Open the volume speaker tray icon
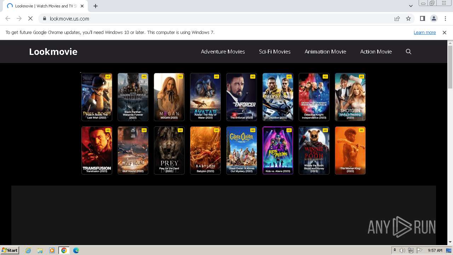 pos(402,250)
